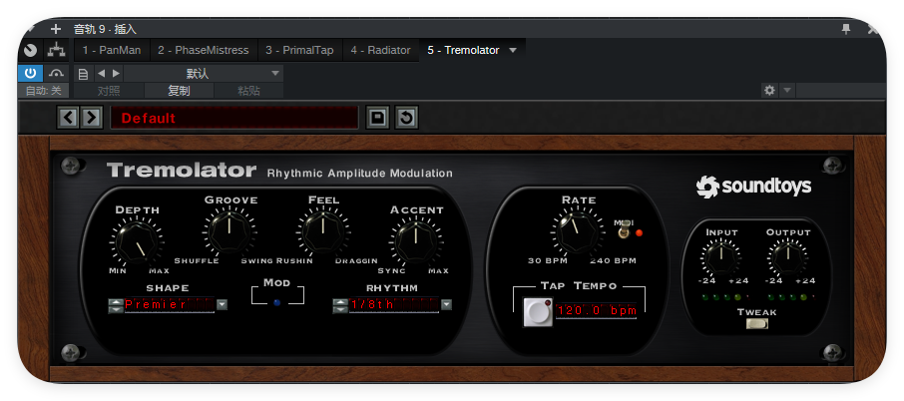This screenshot has height=401, width=904.
Task: Step the Rhythm selector down
Action: click(x=340, y=309)
